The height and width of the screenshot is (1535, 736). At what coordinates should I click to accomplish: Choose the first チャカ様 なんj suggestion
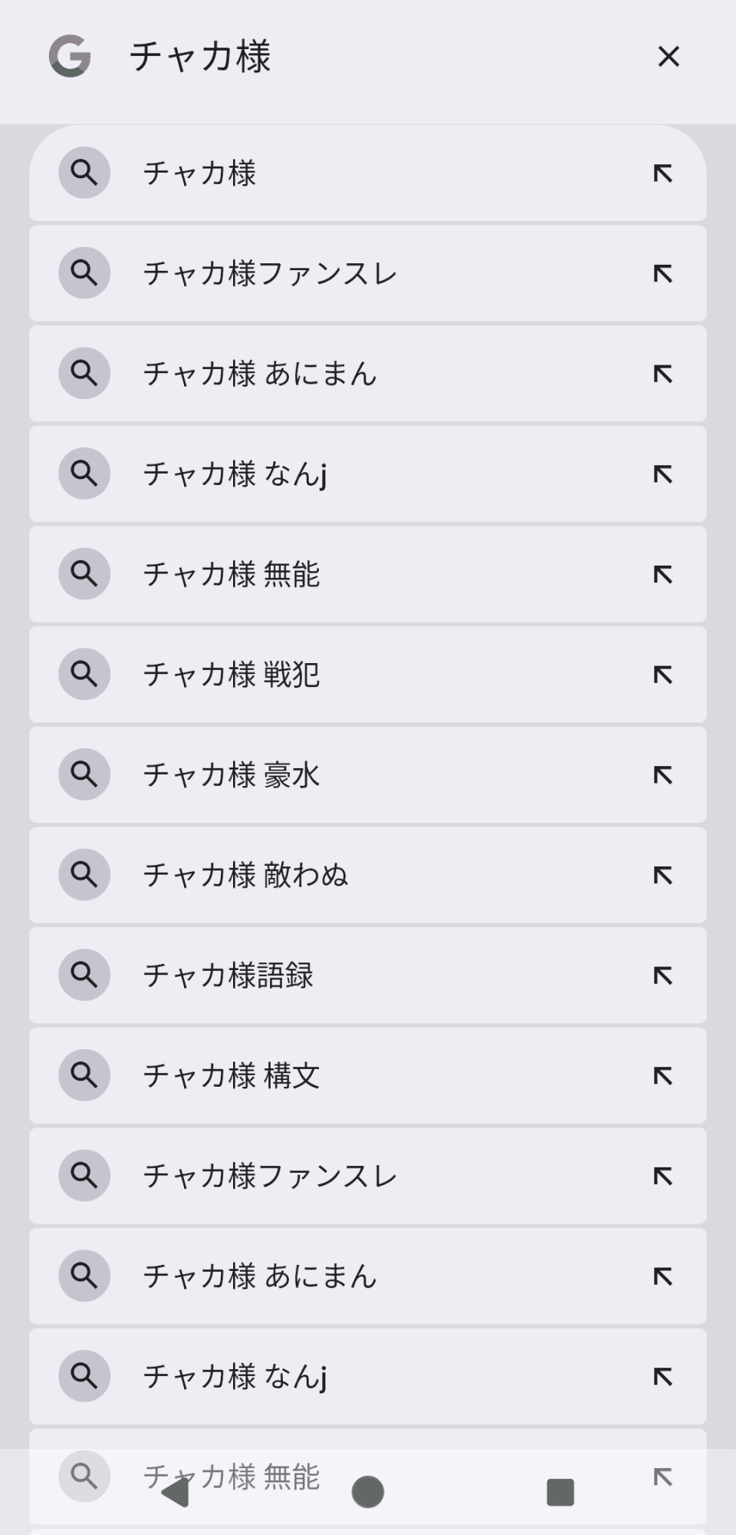coord(235,474)
